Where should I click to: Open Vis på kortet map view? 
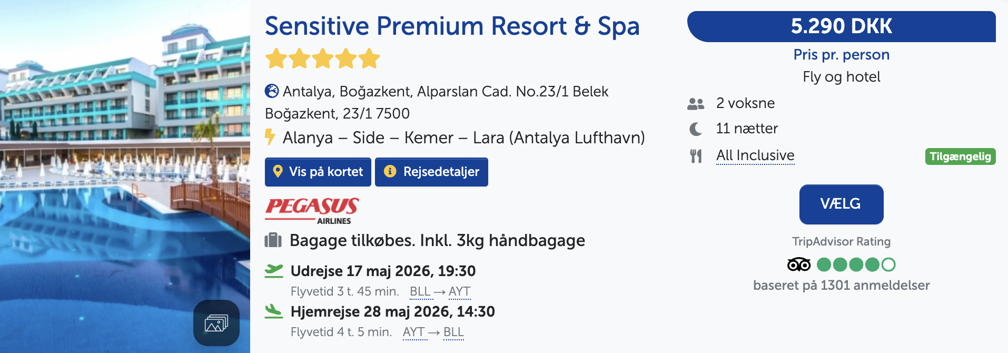[318, 172]
